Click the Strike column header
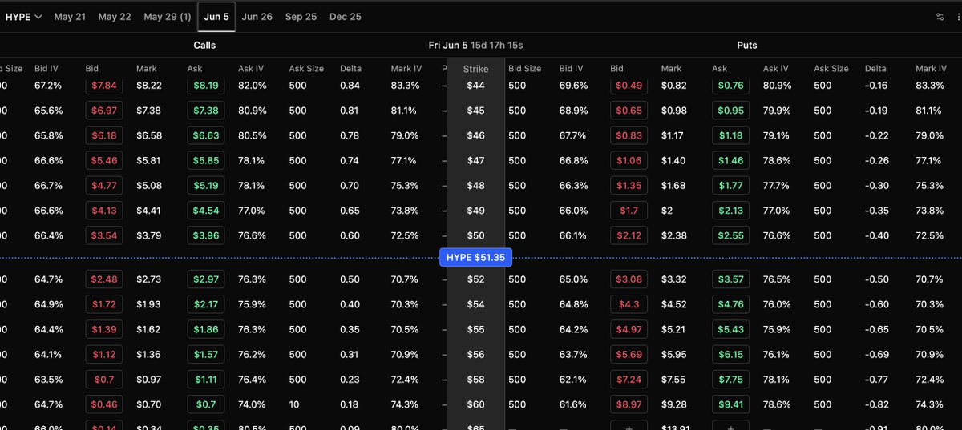Image resolution: width=962 pixels, height=430 pixels. [475, 69]
